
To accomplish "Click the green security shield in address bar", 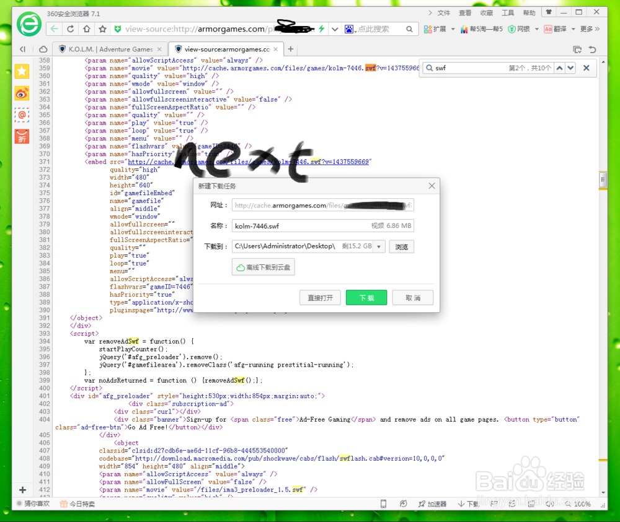I will coord(117,29).
